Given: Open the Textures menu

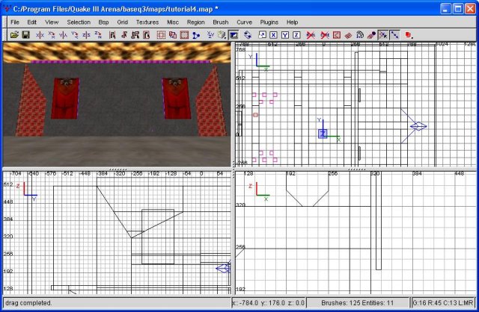Looking at the screenshot, I should click(x=147, y=22).
